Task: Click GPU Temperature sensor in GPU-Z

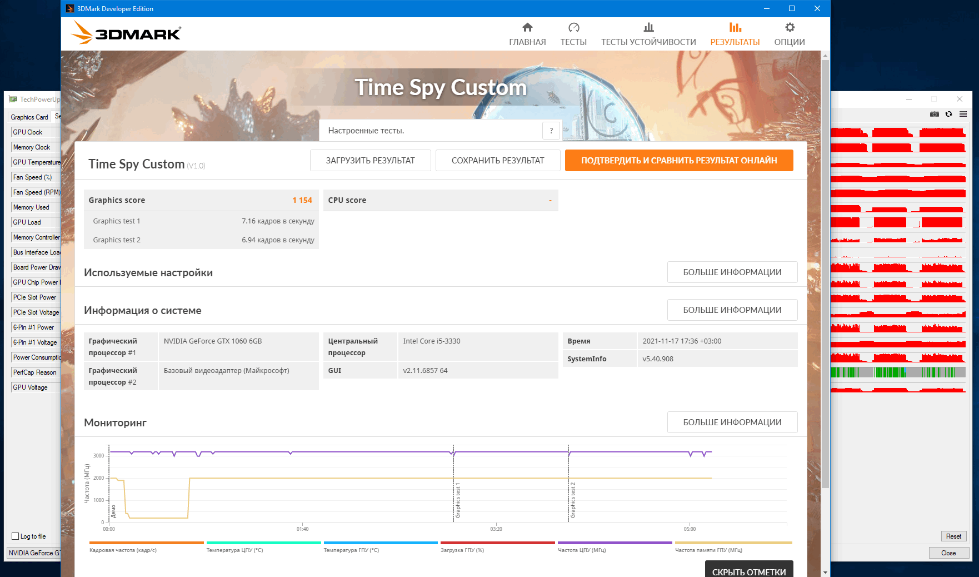Action: tap(36, 162)
